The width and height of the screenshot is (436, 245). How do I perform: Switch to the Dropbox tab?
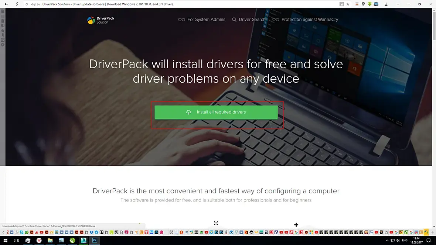pyautogui.click(x=91, y=232)
